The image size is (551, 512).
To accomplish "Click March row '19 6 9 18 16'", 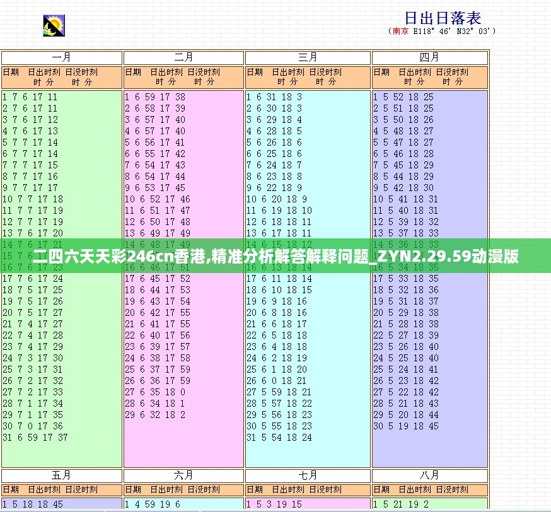I will point(277,301).
